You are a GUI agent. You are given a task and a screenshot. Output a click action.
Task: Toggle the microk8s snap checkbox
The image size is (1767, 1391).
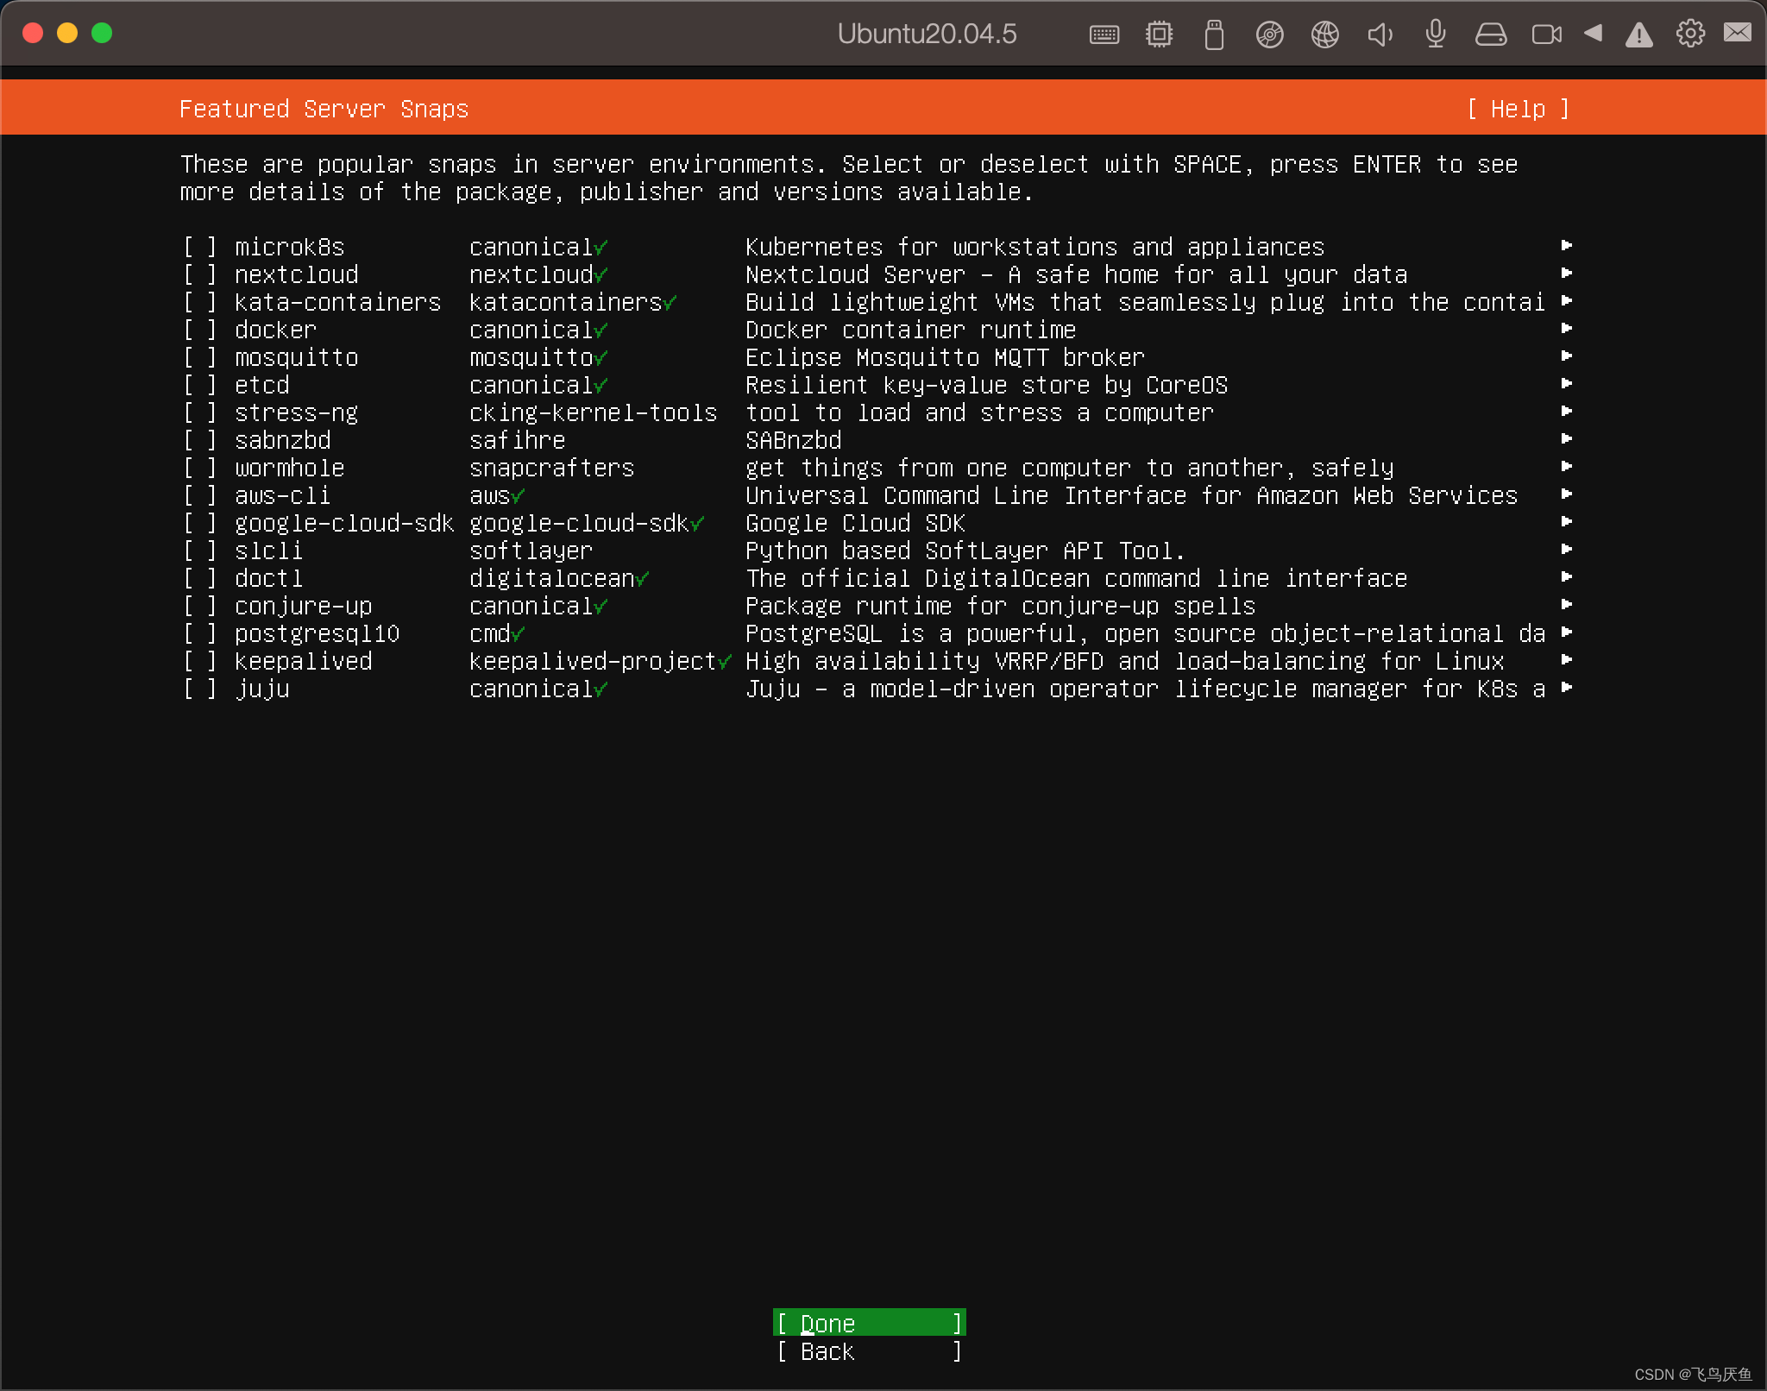pyautogui.click(x=200, y=248)
